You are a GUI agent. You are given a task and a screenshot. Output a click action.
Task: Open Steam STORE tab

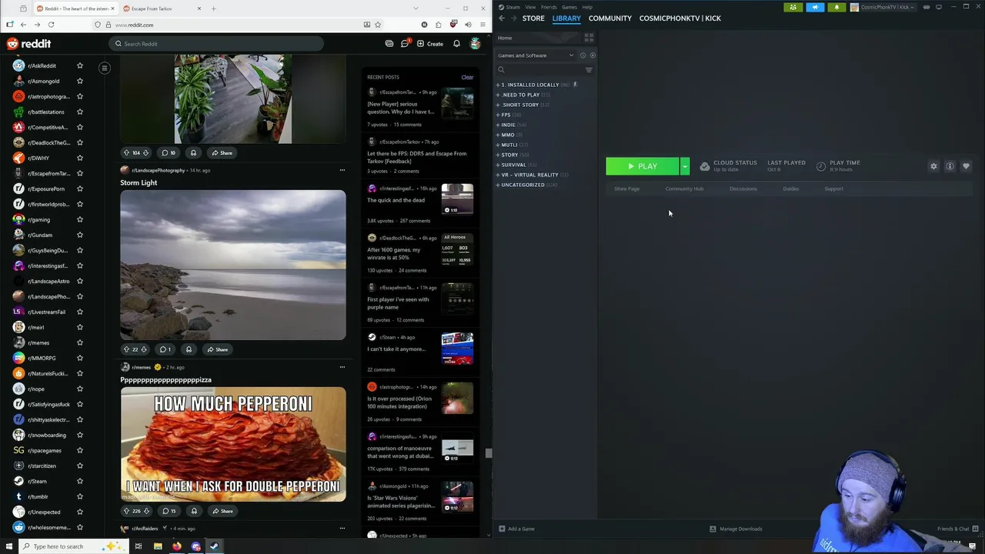533,18
